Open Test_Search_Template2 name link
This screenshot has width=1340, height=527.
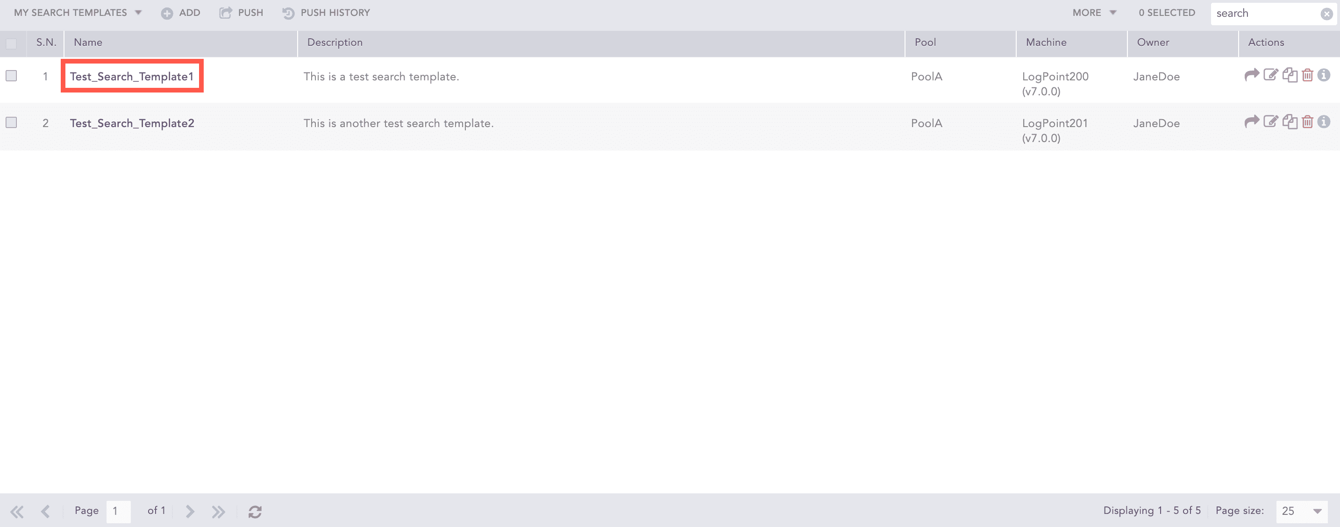tap(132, 123)
